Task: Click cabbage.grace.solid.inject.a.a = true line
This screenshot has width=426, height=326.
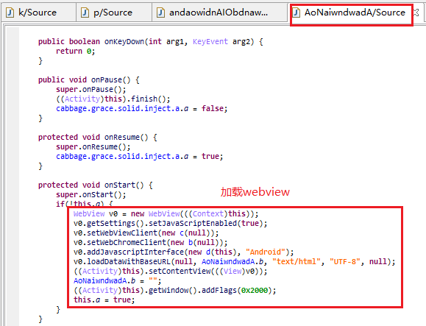Action: tap(139, 156)
